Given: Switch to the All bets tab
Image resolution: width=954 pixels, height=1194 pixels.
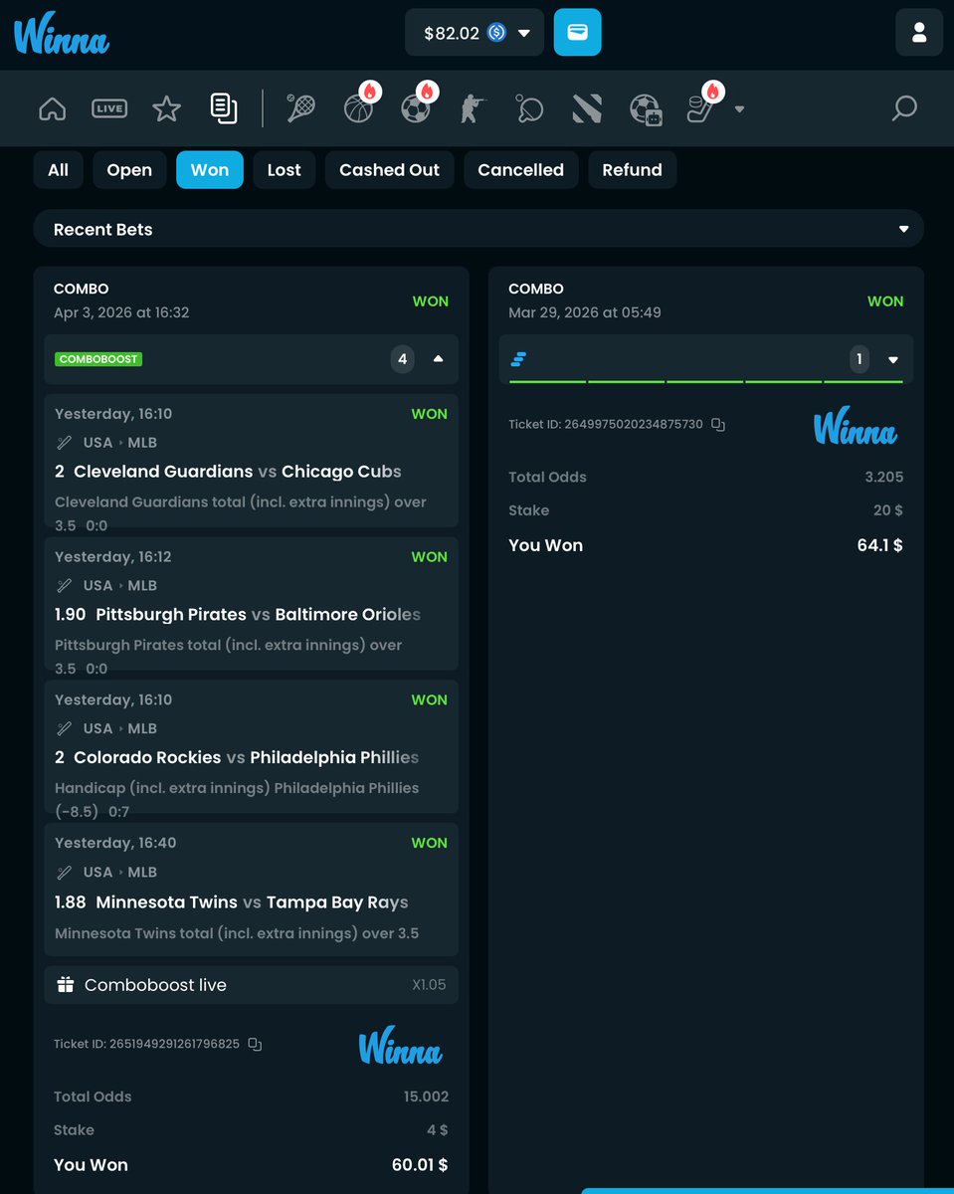Looking at the screenshot, I should click(59, 170).
